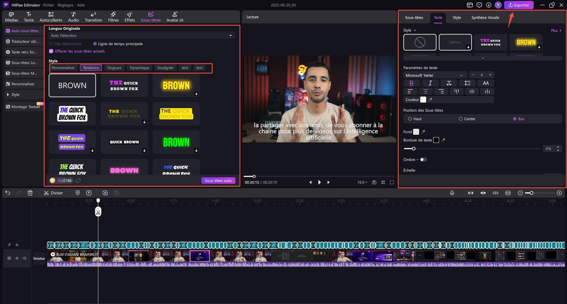The image size is (567, 304).
Task: Click the white Couleur swatch
Action: pos(423,100)
